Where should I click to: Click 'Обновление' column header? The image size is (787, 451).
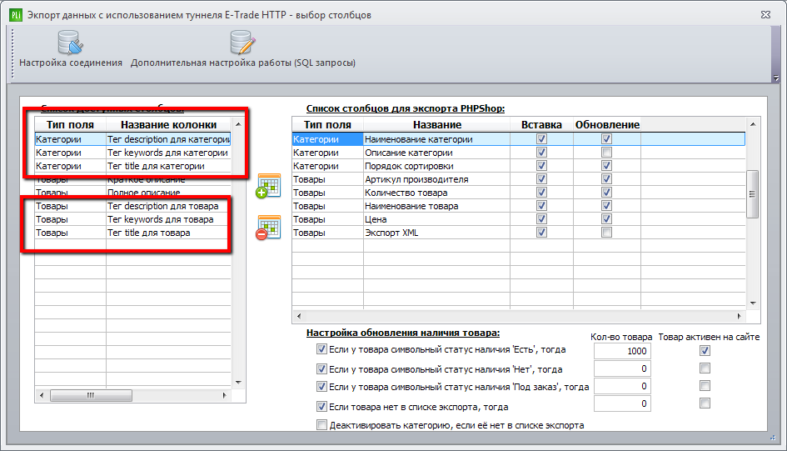tap(607, 124)
